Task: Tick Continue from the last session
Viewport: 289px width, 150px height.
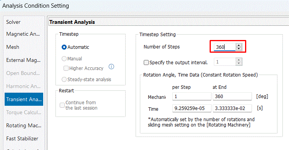Action: [62, 105]
